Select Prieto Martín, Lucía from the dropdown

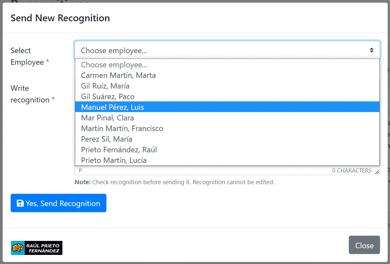pos(114,160)
